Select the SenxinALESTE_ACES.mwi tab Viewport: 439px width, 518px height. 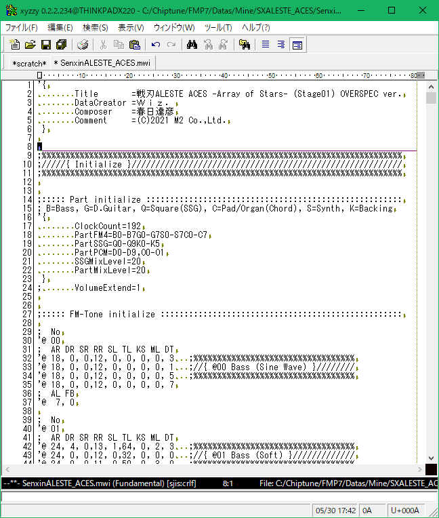(x=102, y=63)
